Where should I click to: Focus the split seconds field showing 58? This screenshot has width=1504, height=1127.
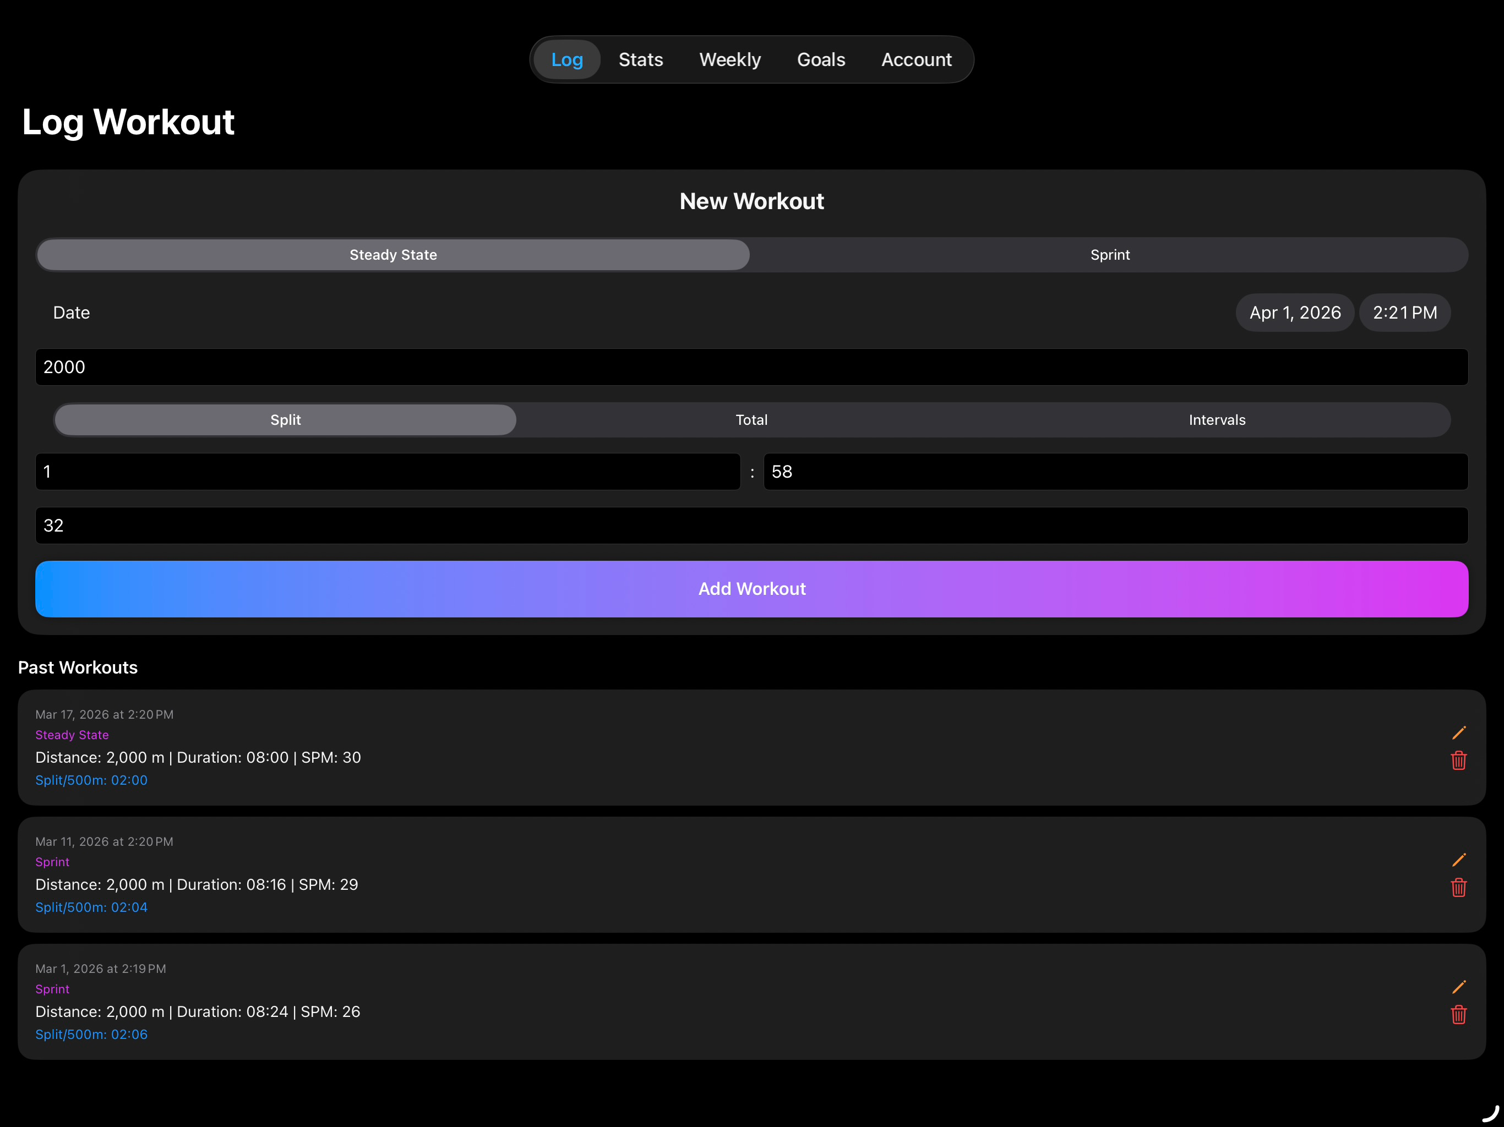1116,472
